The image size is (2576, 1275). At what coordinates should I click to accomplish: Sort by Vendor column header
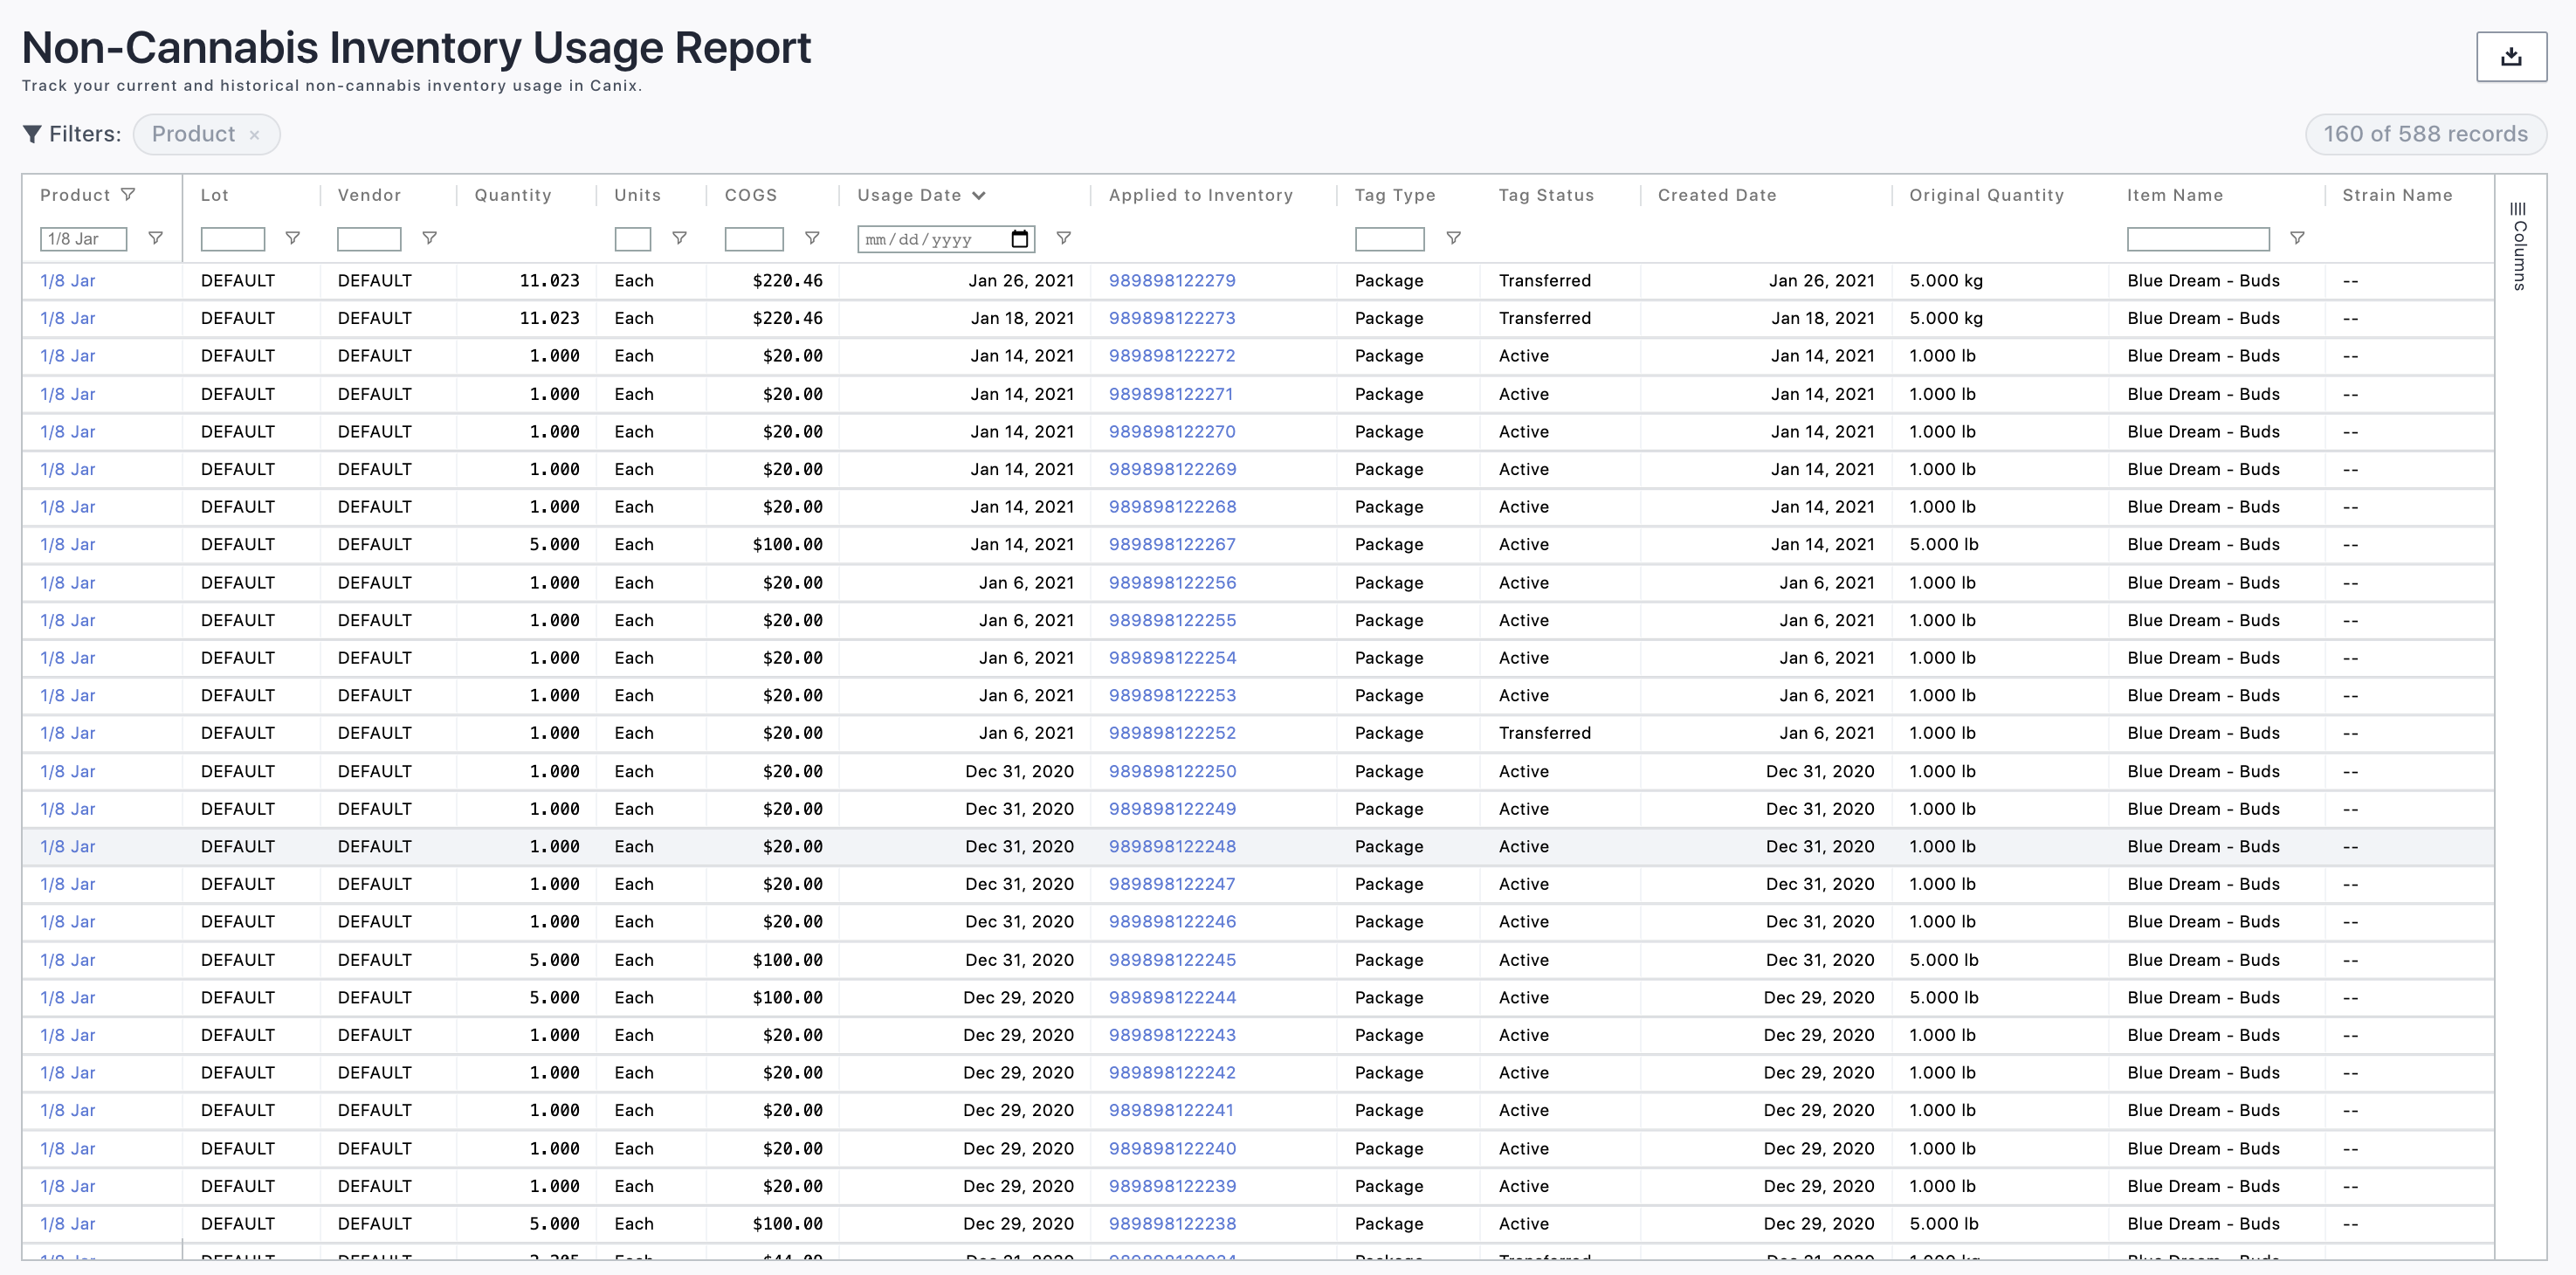point(369,195)
